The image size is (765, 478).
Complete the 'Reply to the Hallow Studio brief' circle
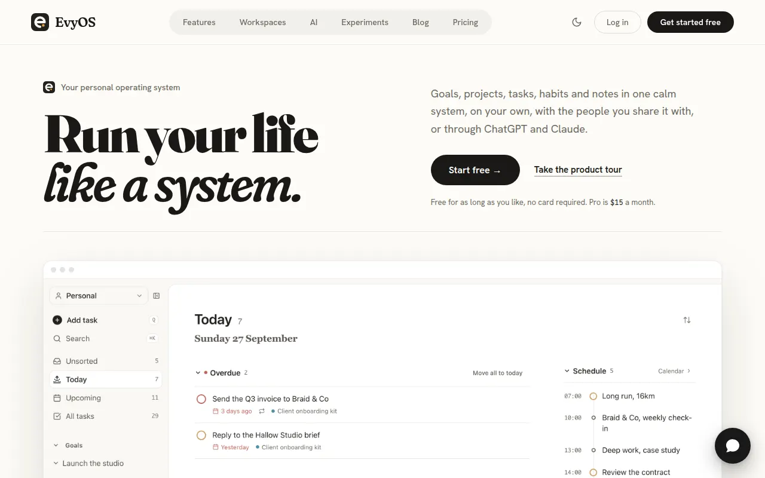tap(201, 436)
